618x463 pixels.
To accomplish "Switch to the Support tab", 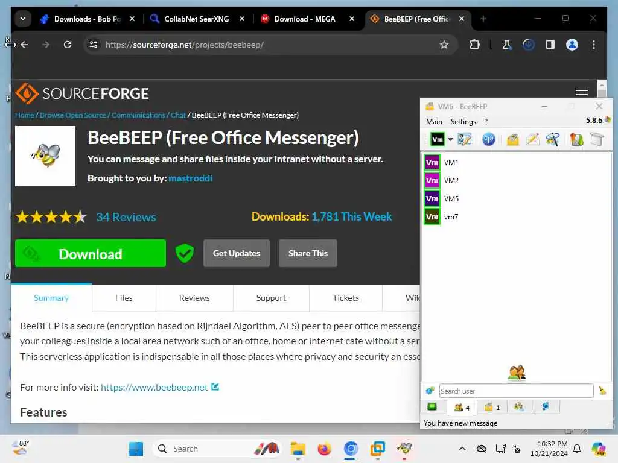I will (x=271, y=298).
